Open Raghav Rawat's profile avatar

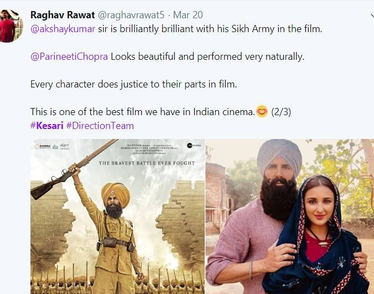[x=11, y=26]
